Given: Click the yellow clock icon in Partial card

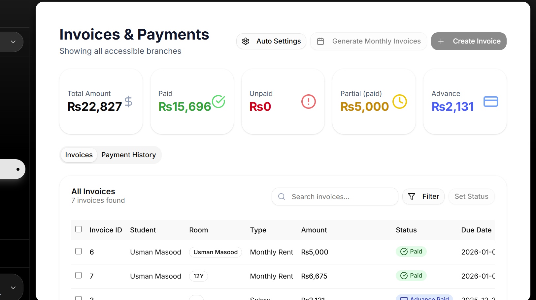Looking at the screenshot, I should (399, 102).
